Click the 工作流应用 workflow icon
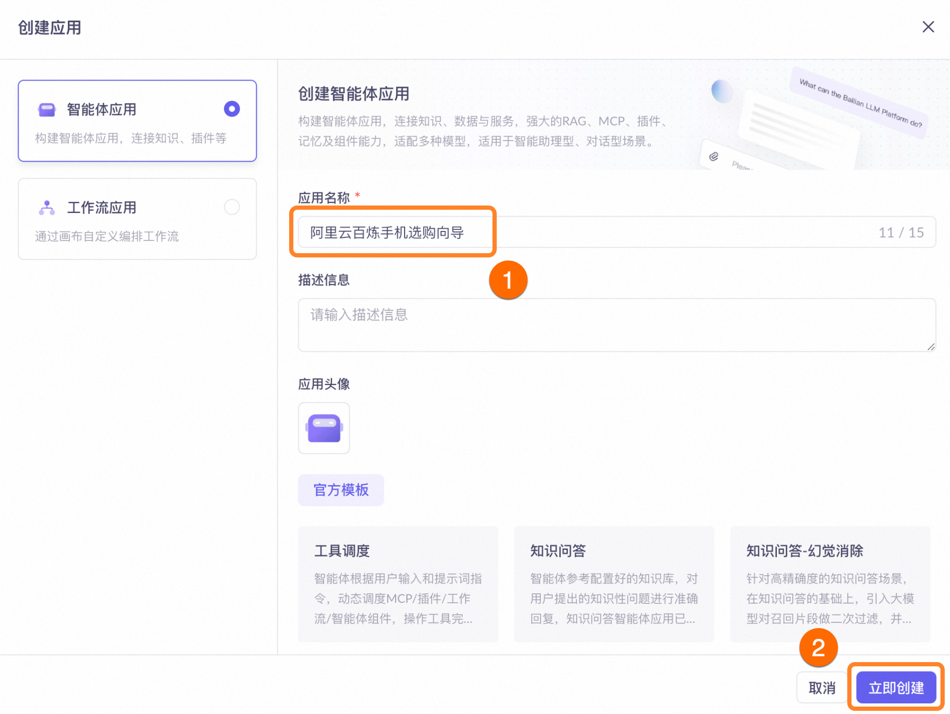Image resolution: width=950 pixels, height=714 pixels. (x=47, y=208)
